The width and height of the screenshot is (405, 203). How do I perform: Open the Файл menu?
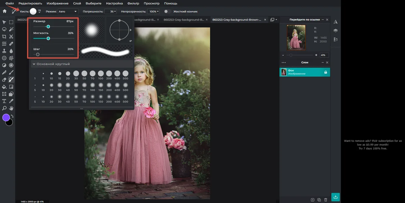pyautogui.click(x=9, y=3)
